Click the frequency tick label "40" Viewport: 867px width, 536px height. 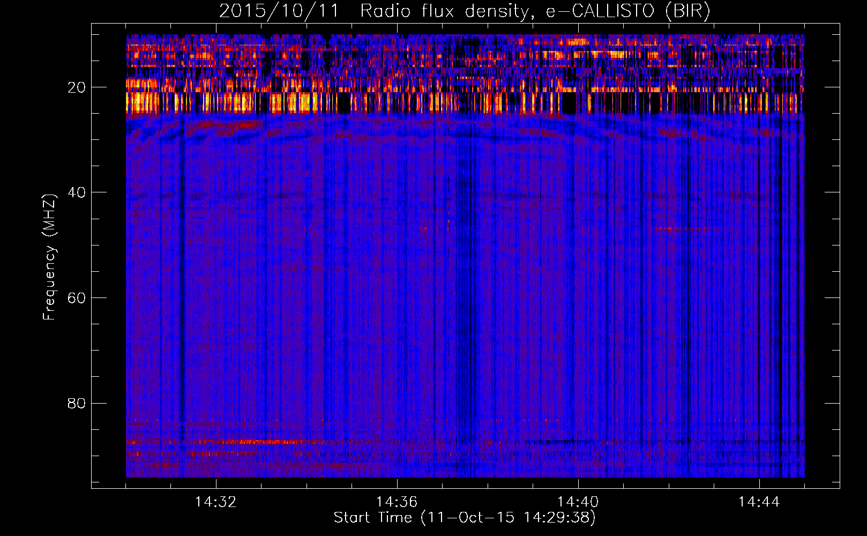pyautogui.click(x=77, y=192)
